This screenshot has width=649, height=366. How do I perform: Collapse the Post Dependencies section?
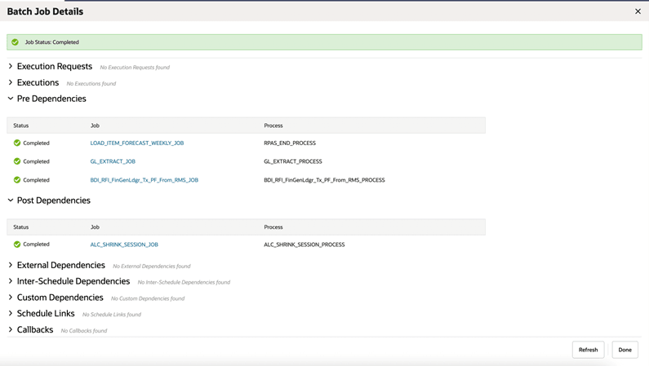tap(11, 200)
